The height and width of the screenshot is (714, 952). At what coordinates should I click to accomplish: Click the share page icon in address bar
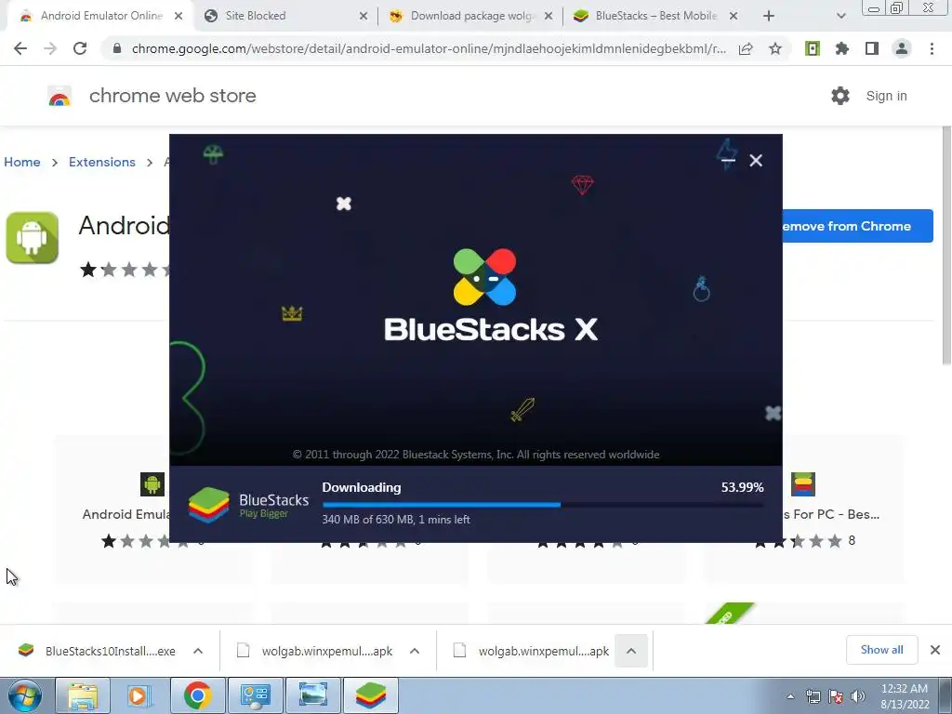[x=746, y=48]
